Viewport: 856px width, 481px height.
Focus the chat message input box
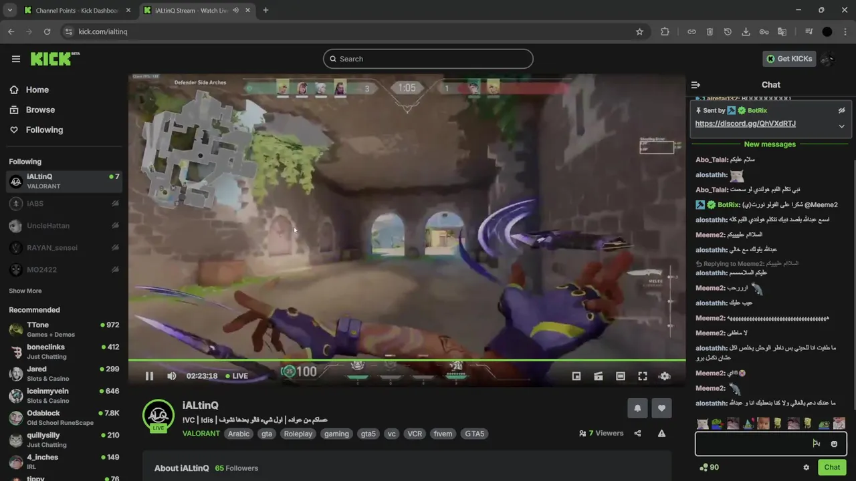click(770, 444)
